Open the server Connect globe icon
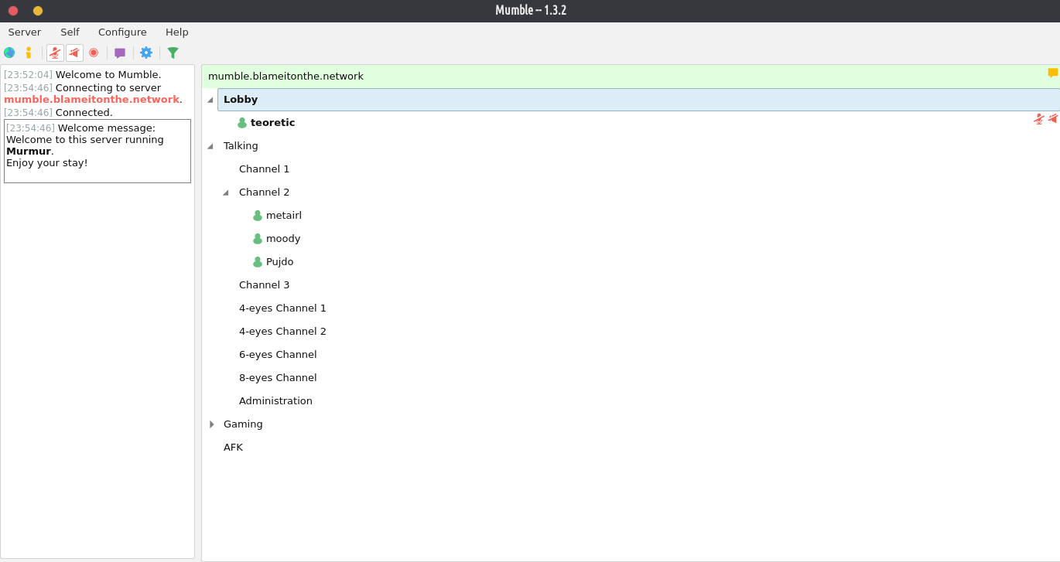Screen dimensions: 1060x562 9,53
